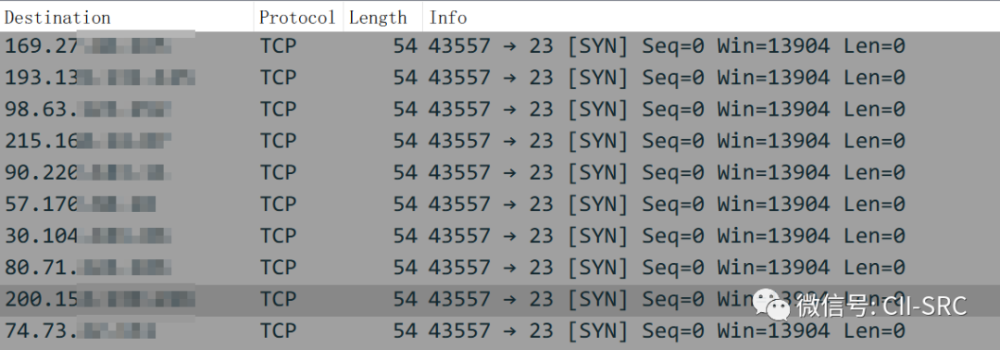This screenshot has width=1000, height=350.
Task: Select packet row with destination 30.104
Action: (x=500, y=236)
